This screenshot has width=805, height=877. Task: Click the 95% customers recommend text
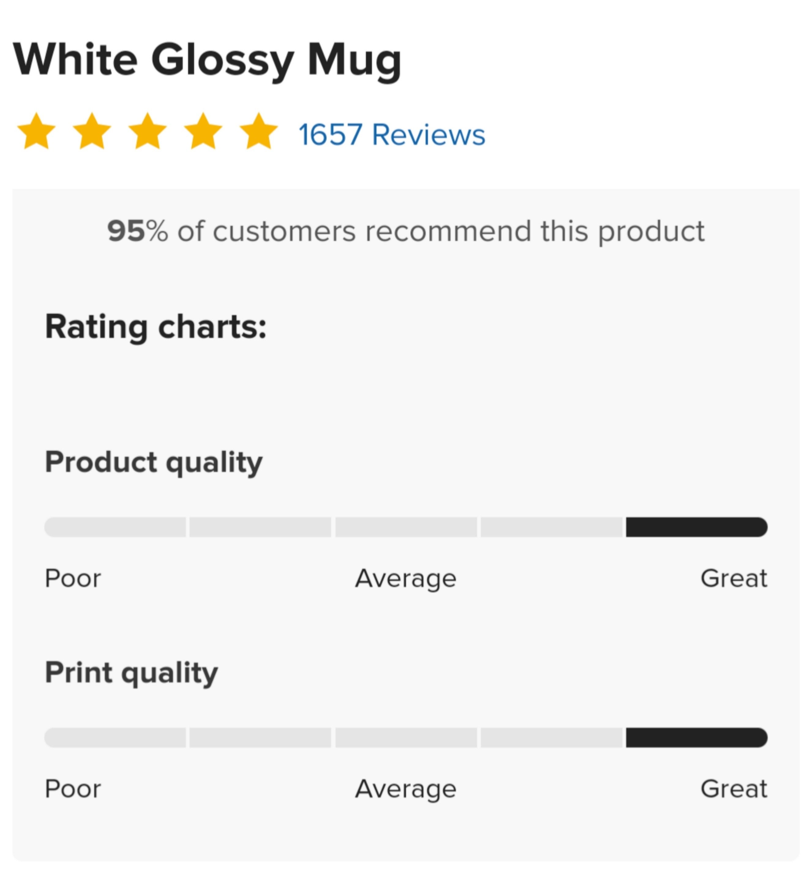click(406, 231)
